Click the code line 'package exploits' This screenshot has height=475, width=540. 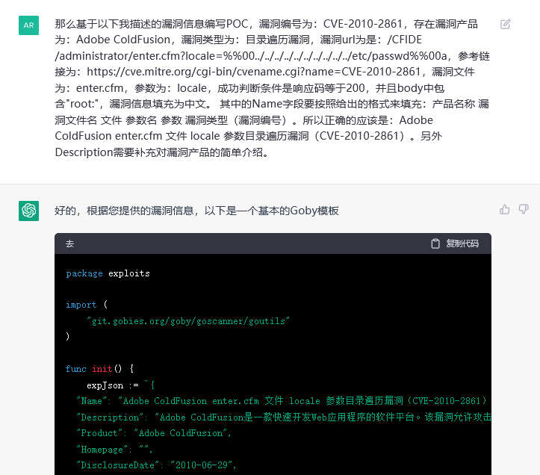tap(108, 273)
